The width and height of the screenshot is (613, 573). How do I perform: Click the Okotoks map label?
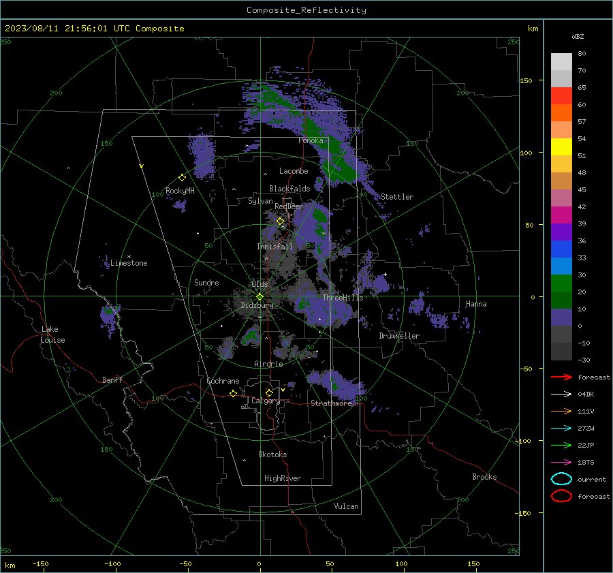point(272,454)
